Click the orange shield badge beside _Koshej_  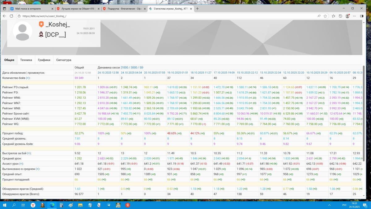point(41,24)
